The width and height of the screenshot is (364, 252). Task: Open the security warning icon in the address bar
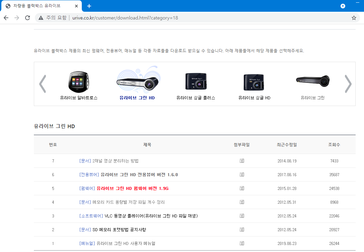tap(41, 18)
